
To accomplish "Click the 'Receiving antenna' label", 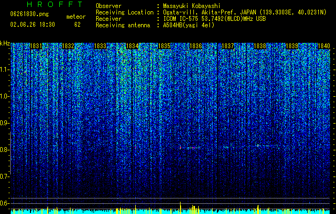I will (123, 25).
